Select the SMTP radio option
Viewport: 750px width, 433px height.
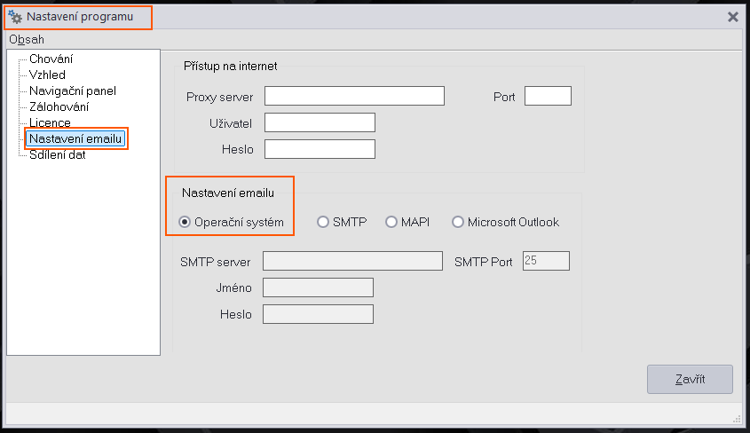point(323,223)
